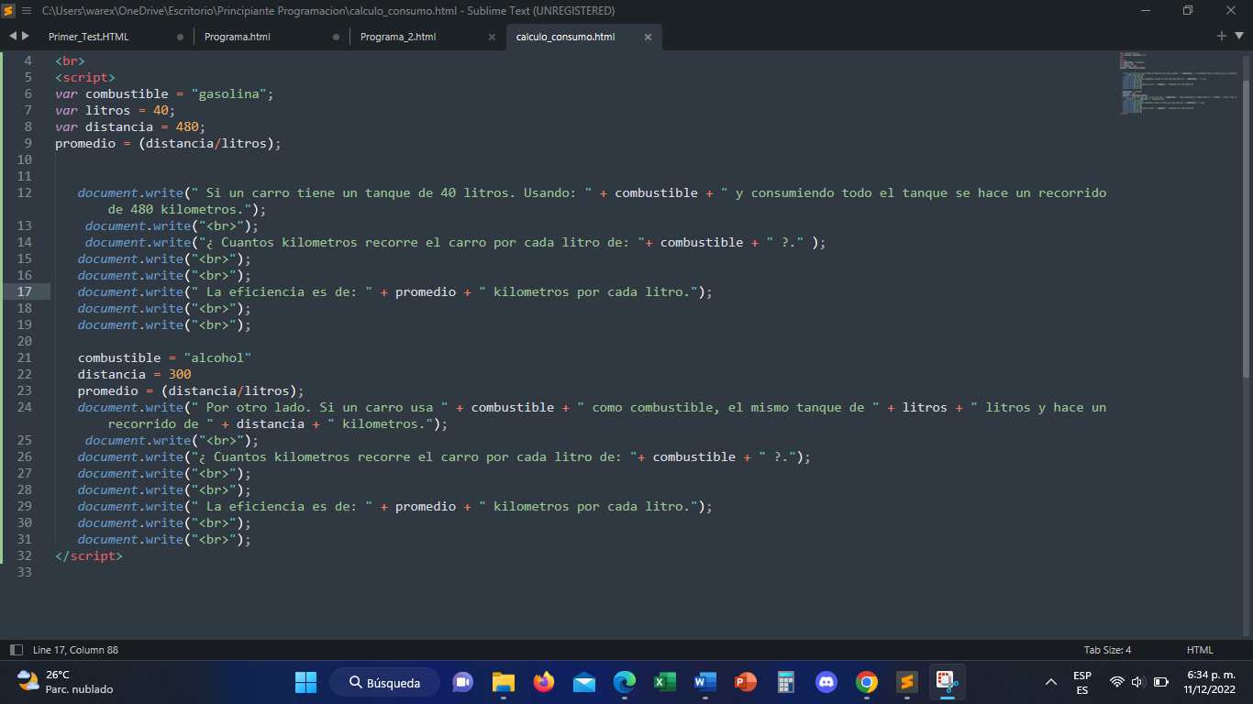Open the tab list dropdown arrow

1238,36
